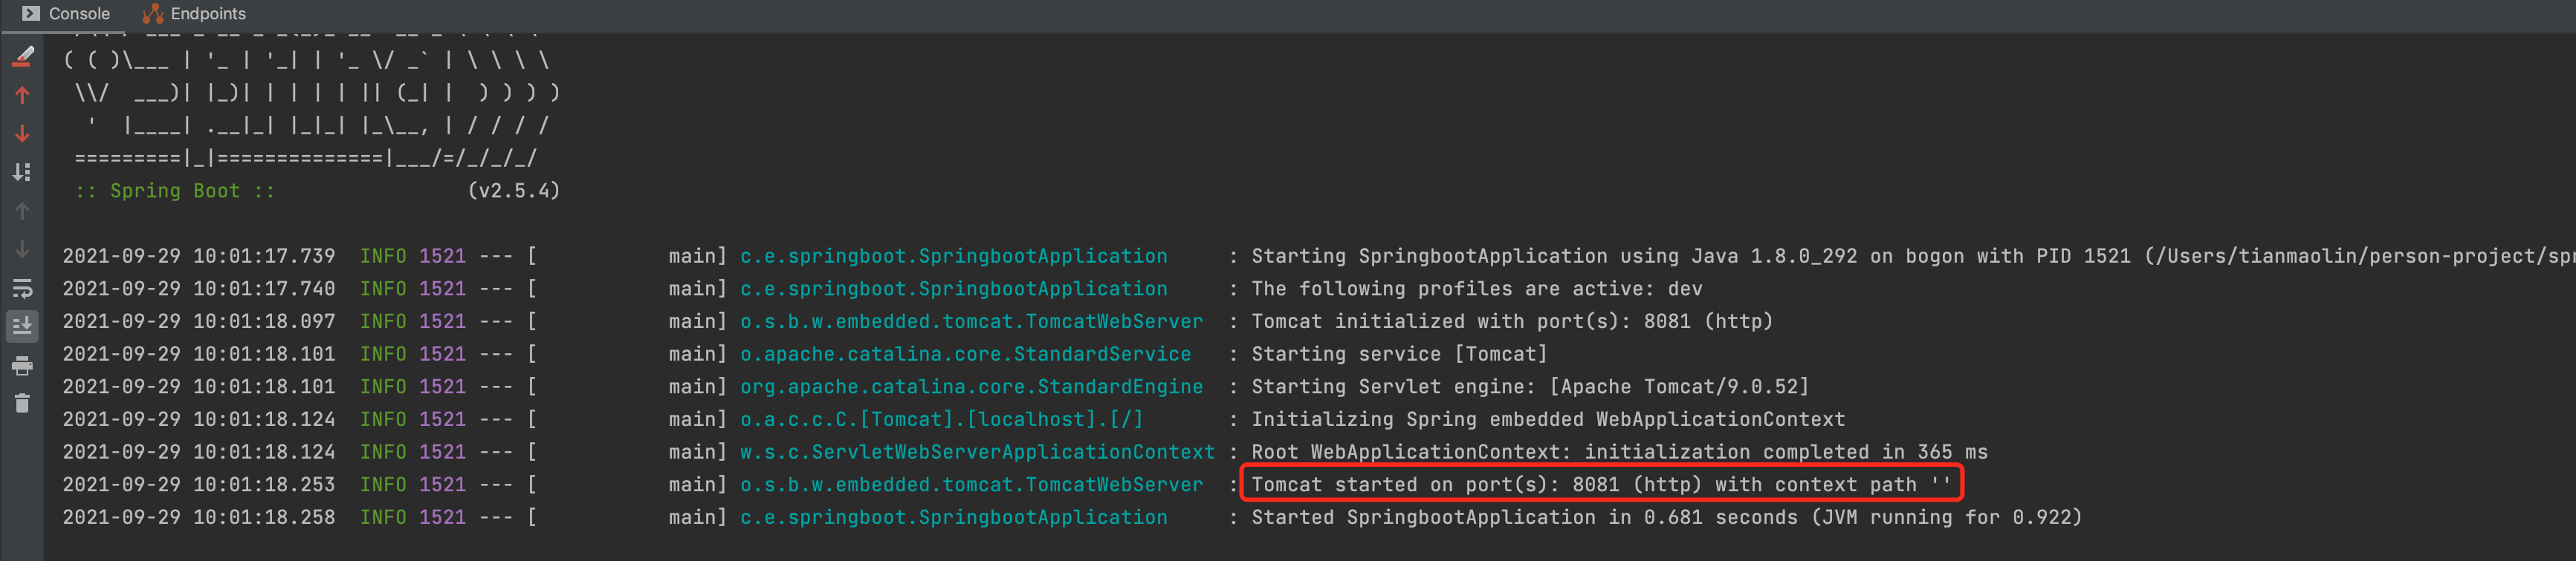Click the orange Endpoints graph icon

click(x=152, y=14)
